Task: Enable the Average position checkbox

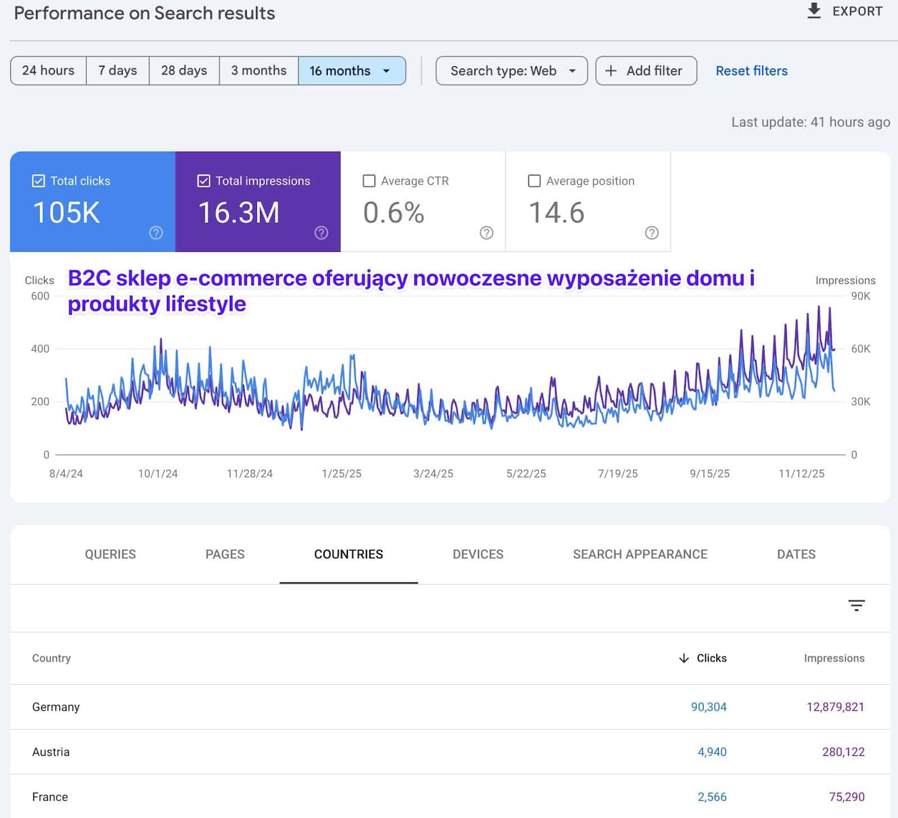Action: 534,181
